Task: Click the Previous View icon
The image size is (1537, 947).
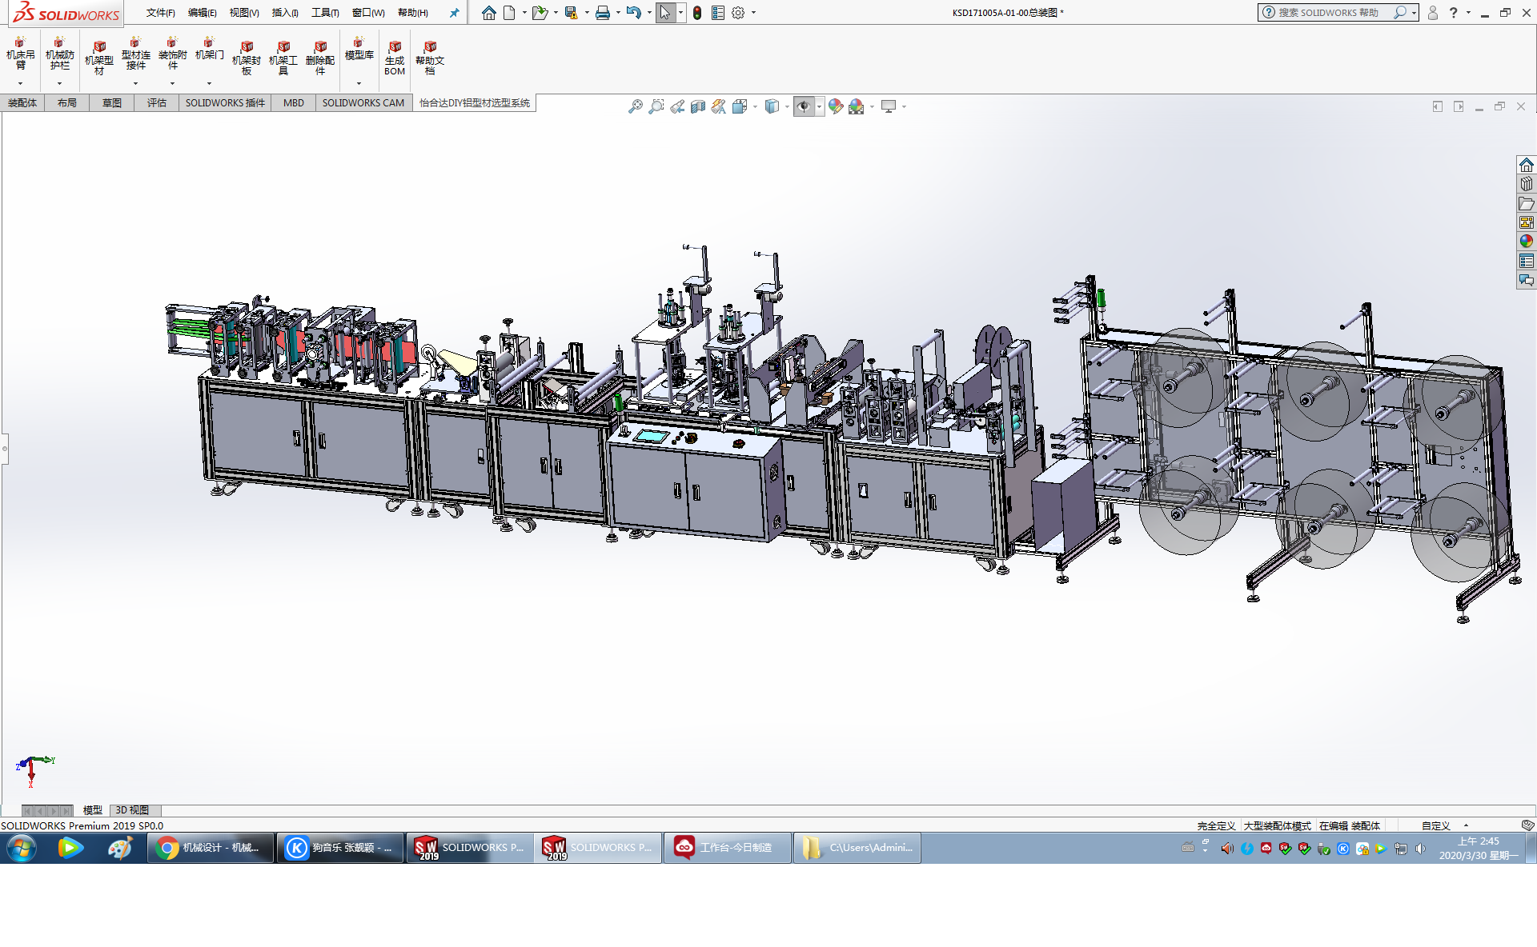Action: [677, 106]
